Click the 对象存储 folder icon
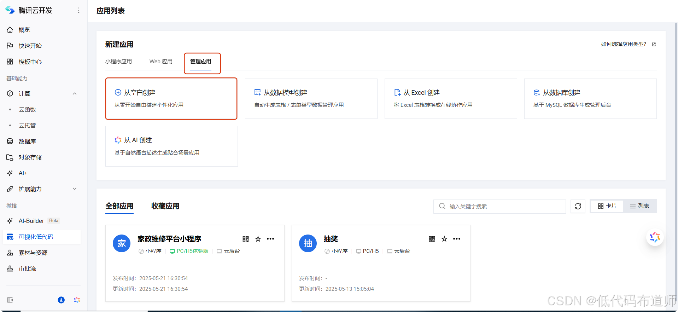Screen dimensions: 678x312 [x=10, y=157]
